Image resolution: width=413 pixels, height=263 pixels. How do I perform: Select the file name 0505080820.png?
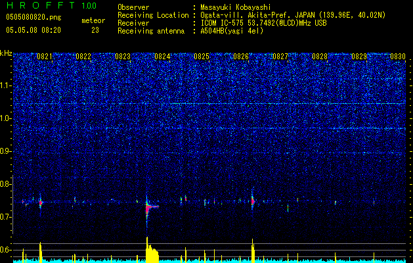pos(33,17)
